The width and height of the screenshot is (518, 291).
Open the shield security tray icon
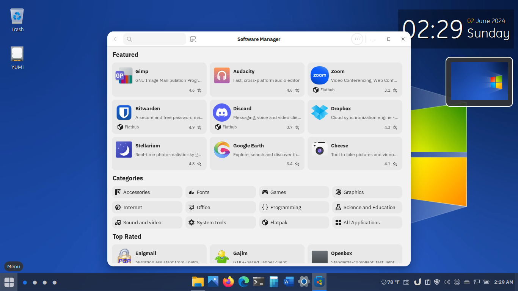coord(437,282)
